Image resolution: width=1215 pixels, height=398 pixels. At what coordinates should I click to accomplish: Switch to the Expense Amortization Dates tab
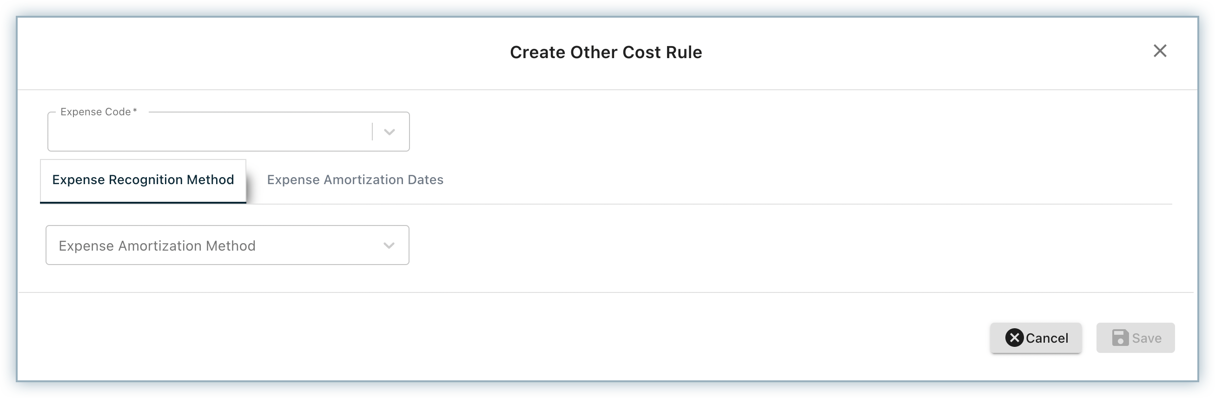click(x=355, y=179)
